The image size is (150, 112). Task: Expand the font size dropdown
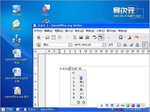[x=119, y=45]
